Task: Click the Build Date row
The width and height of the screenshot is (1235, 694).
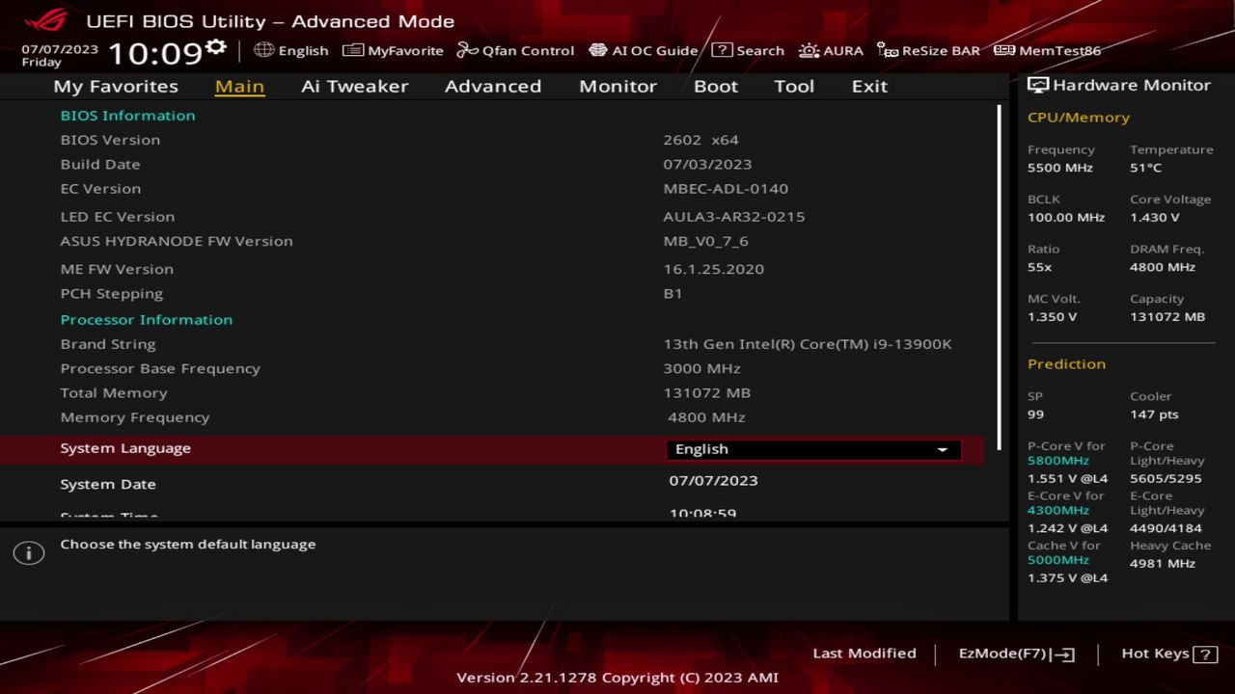Action: point(492,164)
